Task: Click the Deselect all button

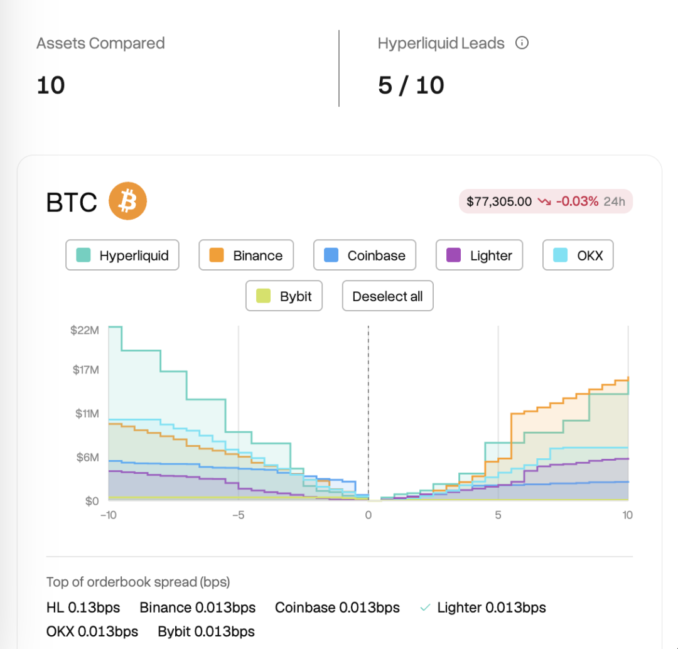Action: click(388, 296)
